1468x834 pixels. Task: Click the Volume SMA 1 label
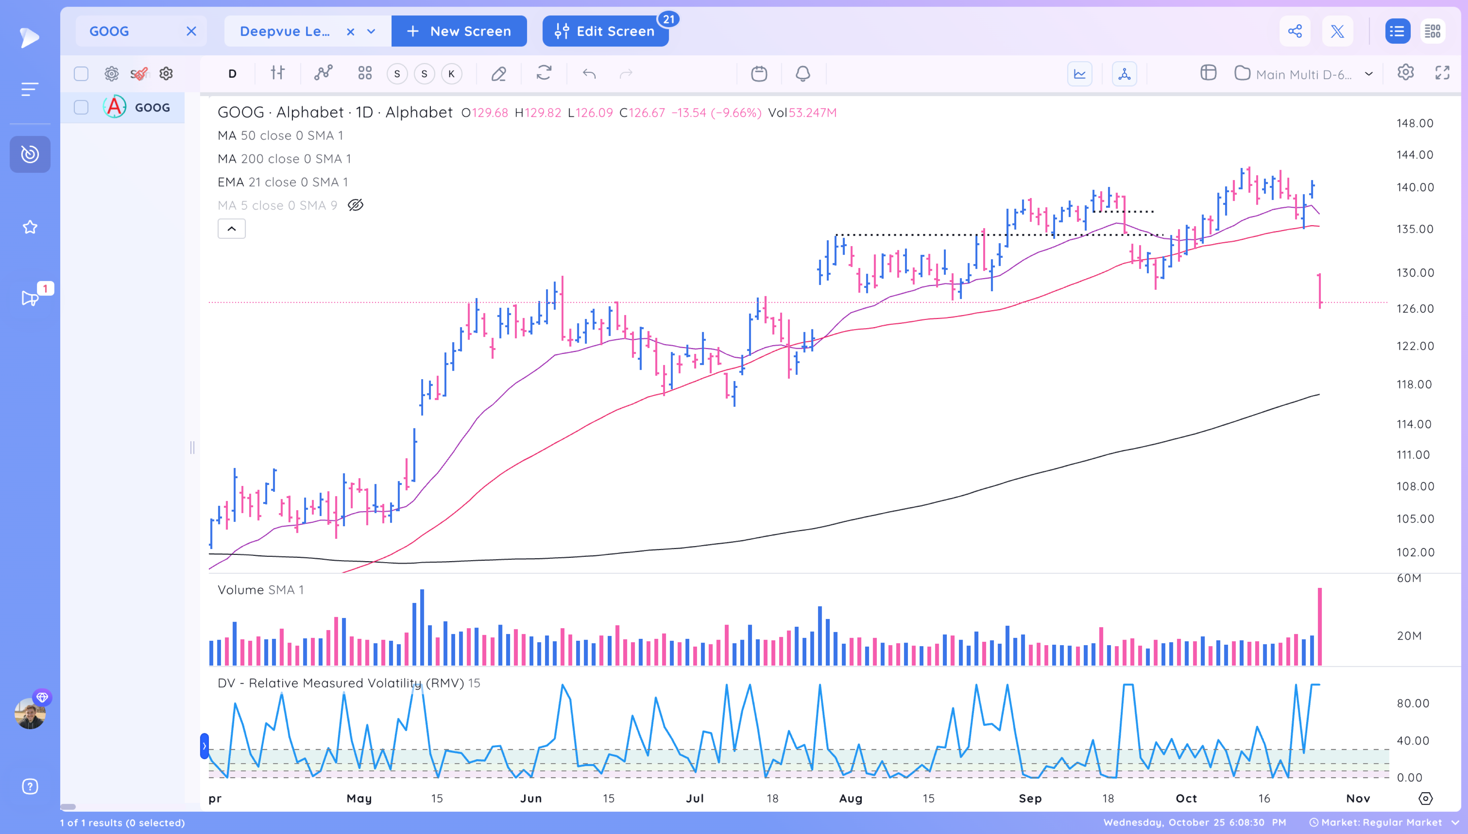[260, 589]
